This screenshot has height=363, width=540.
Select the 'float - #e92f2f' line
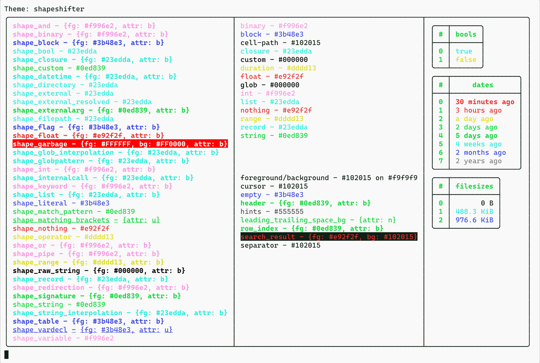(272, 77)
